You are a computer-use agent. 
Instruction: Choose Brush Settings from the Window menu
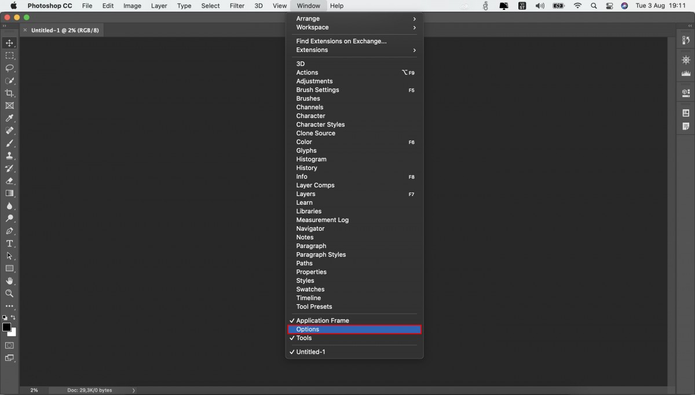354,90
